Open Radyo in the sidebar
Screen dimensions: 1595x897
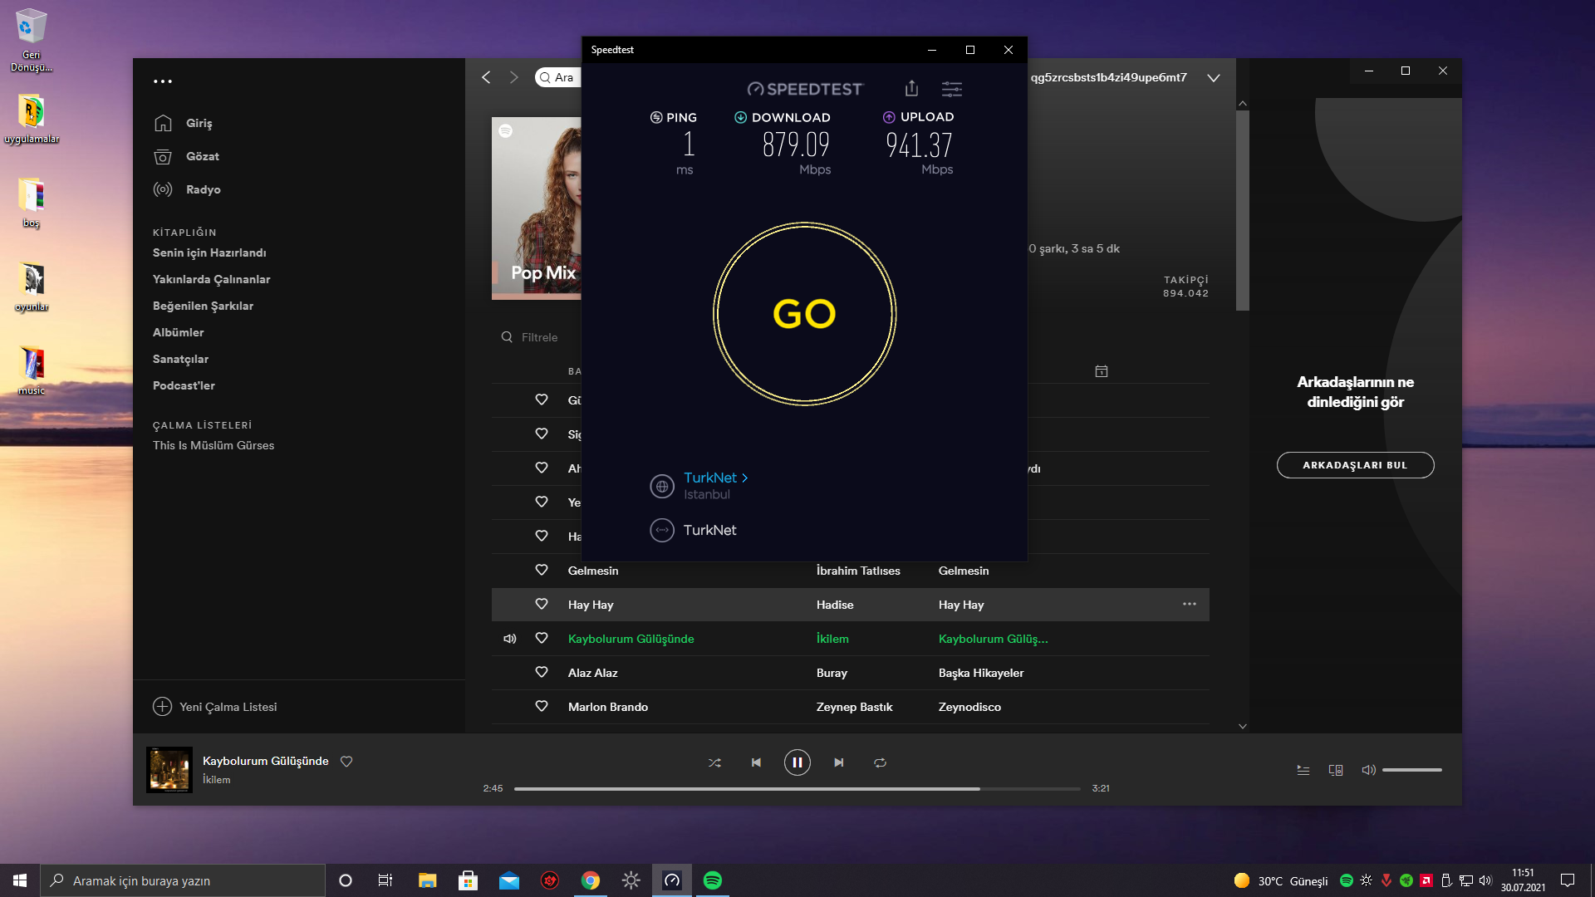[x=203, y=189]
